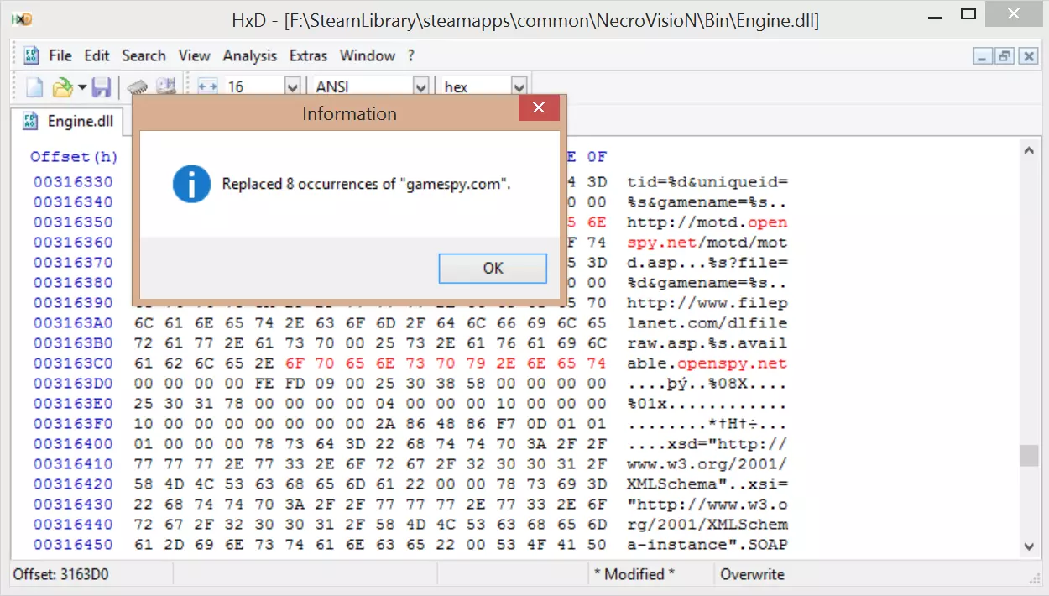Click decoded text "raw.asp.%s.avail"

707,343
